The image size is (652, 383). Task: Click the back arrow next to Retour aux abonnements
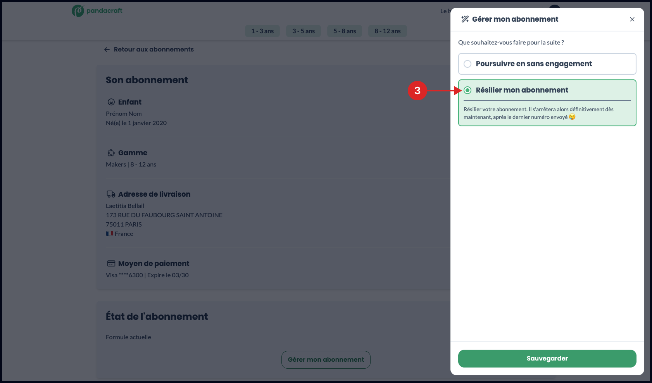pos(107,50)
